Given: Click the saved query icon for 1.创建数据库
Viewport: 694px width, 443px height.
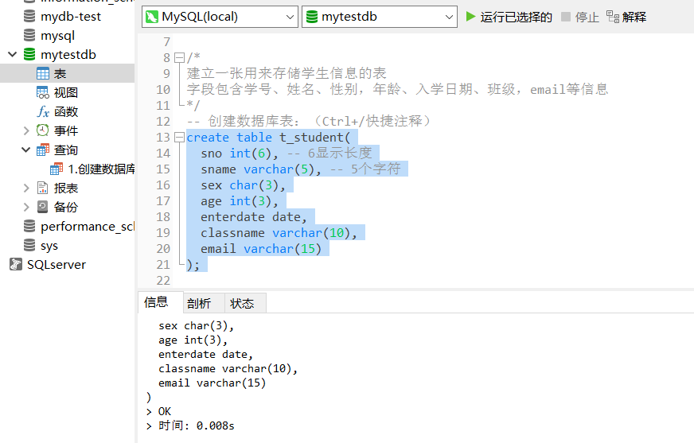Looking at the screenshot, I should pos(57,169).
